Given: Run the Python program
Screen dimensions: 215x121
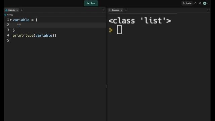Looking at the screenshot, I should coord(91,3).
